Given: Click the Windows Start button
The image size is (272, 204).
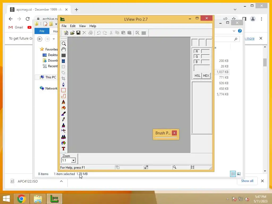Looking at the screenshot, I should coord(6,199).
